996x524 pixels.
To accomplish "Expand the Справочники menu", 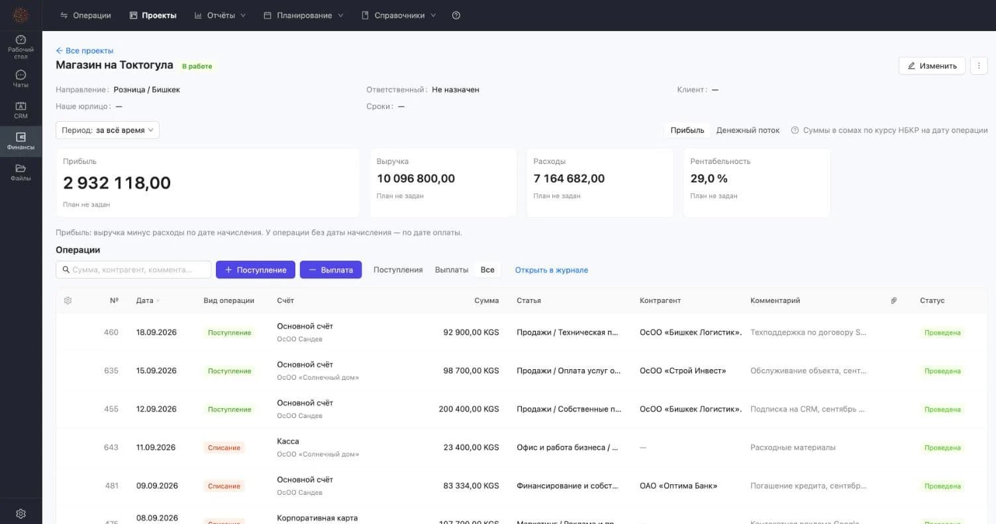I will coord(399,15).
